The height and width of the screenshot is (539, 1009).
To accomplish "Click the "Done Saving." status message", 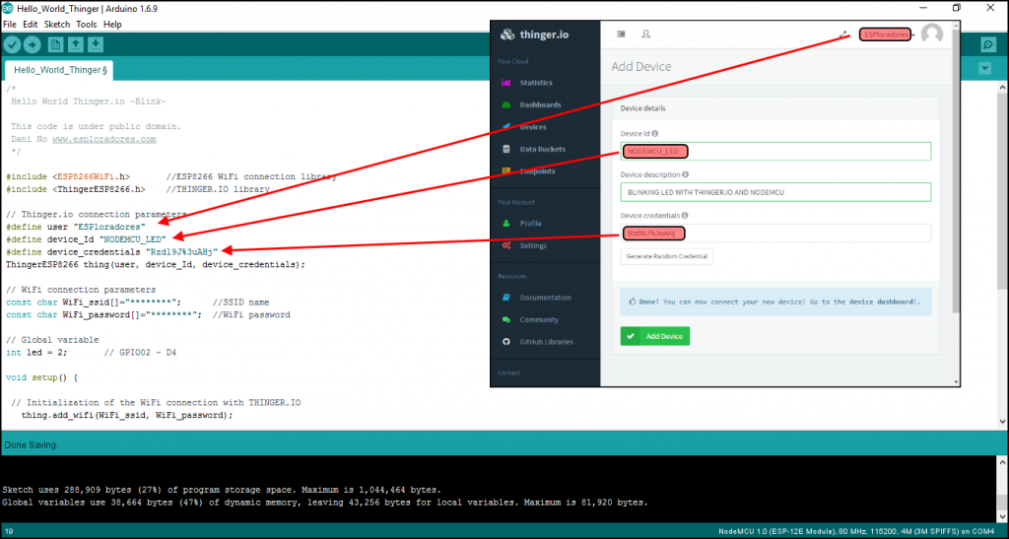I will click(31, 445).
